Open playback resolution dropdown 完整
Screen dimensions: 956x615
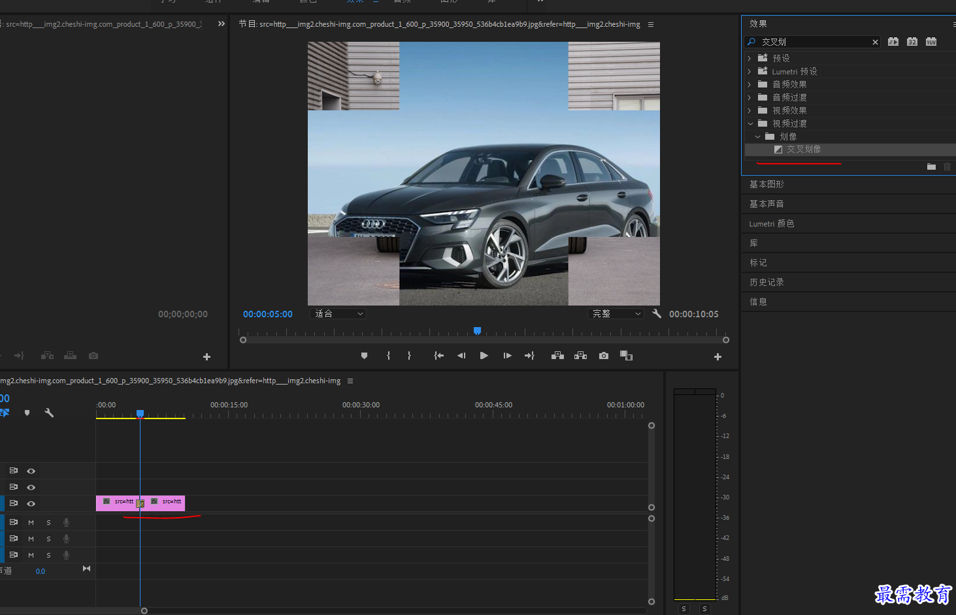coord(616,314)
